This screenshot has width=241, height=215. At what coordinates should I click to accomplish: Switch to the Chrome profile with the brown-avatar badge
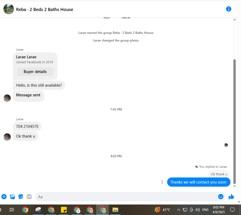click(51, 210)
